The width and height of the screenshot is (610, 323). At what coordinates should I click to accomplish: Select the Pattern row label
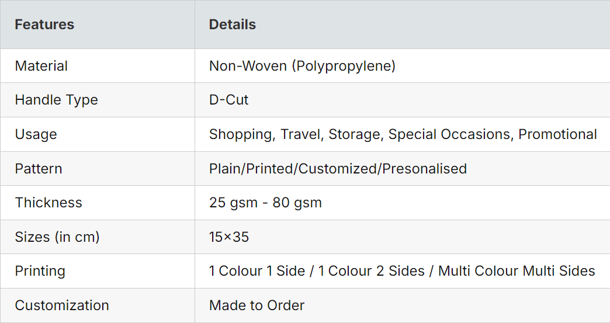click(x=39, y=168)
